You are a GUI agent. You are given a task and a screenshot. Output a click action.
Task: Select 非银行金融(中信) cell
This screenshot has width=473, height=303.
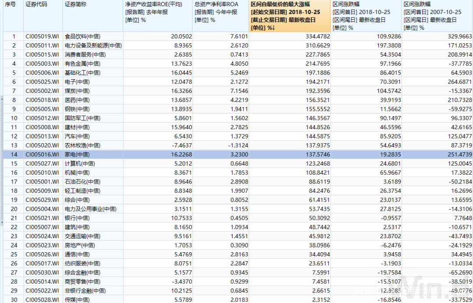coord(85,290)
